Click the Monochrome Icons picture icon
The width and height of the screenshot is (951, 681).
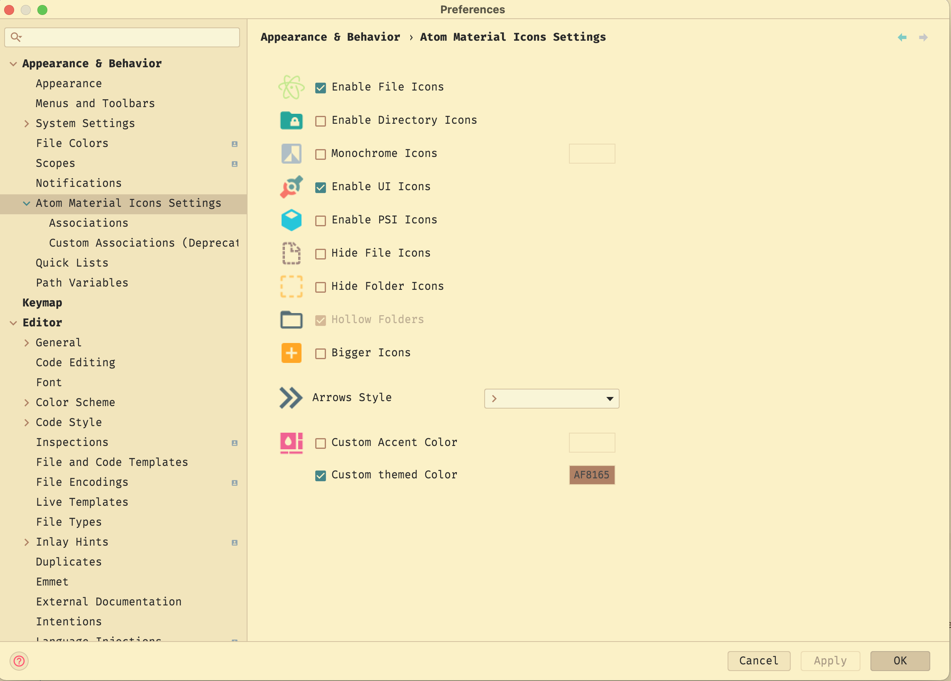pos(292,154)
